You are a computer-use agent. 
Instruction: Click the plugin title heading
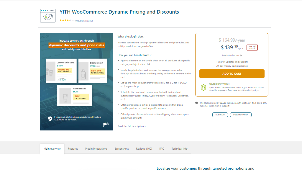coord(119,12)
